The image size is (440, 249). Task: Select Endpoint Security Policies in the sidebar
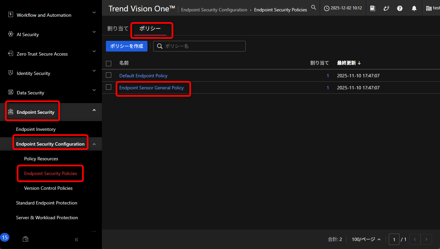[51, 173]
